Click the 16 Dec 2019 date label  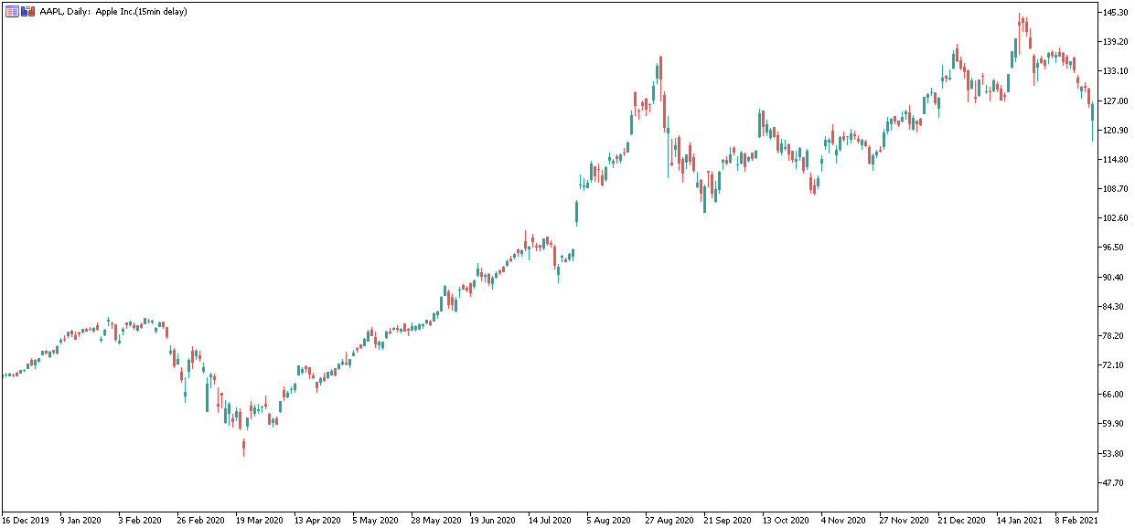(27, 520)
